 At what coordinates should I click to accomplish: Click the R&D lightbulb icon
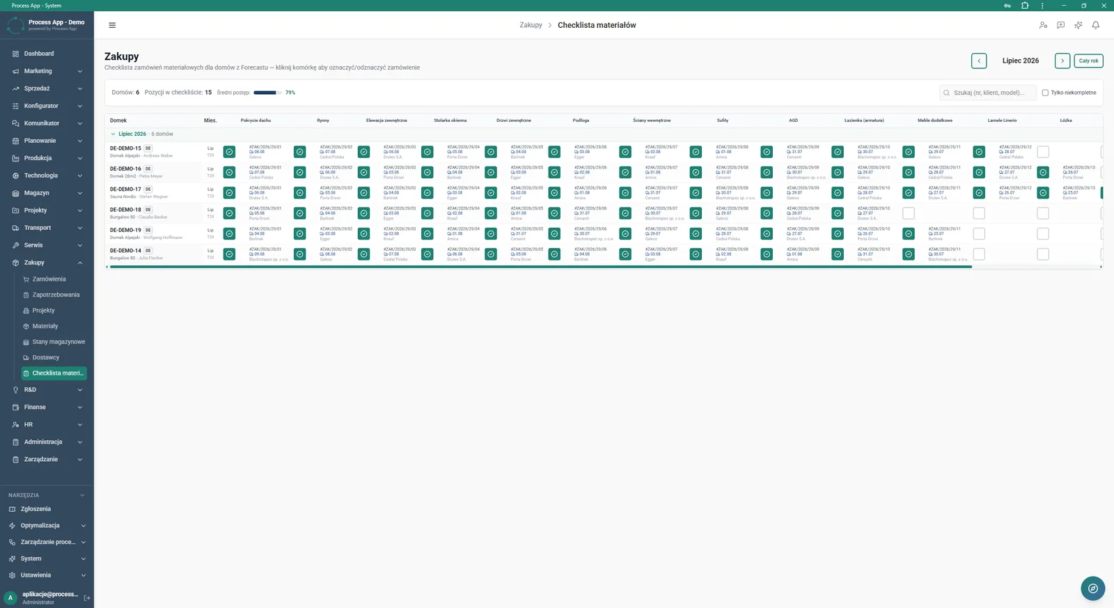tap(15, 390)
